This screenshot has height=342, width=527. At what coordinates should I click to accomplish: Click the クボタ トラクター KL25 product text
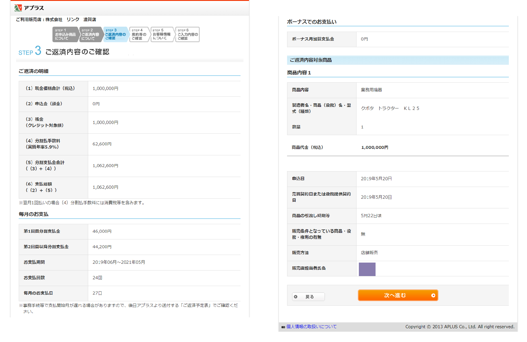click(x=390, y=108)
